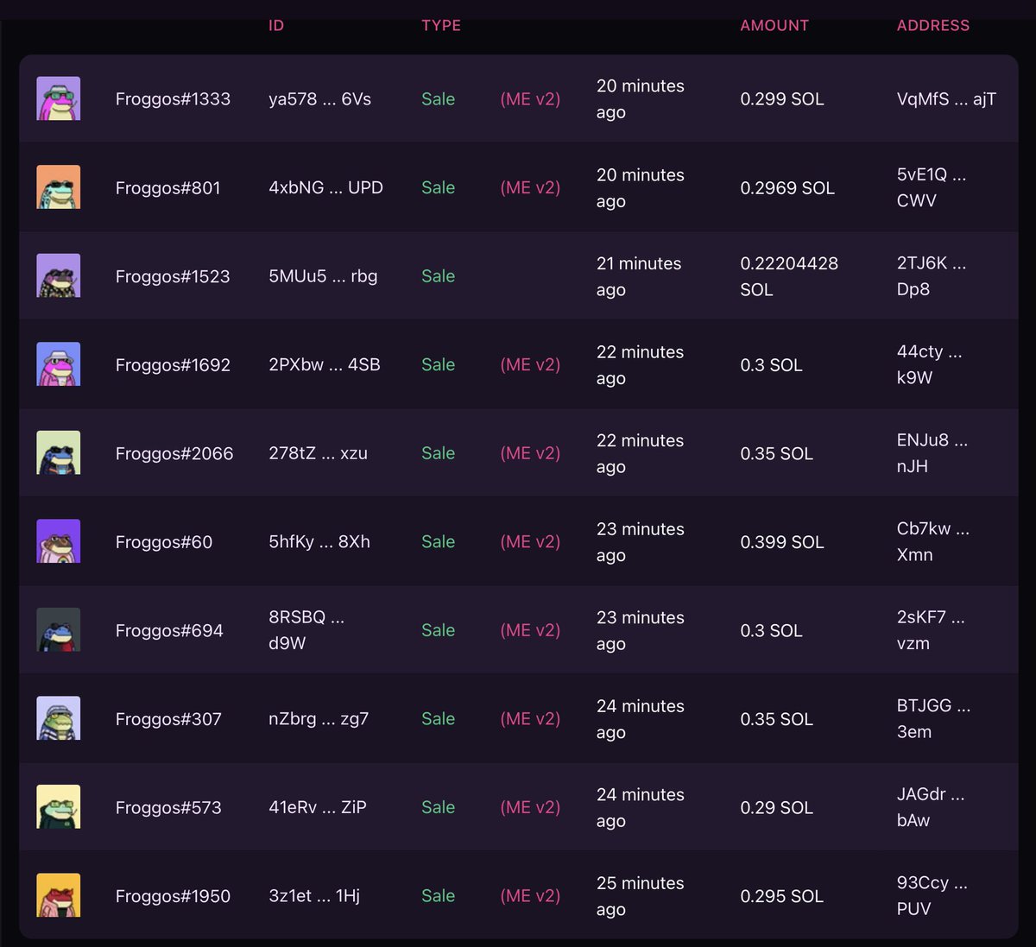This screenshot has width=1036, height=947.
Task: Open the Froggos#1333 NFT thumbnail
Action: click(58, 98)
